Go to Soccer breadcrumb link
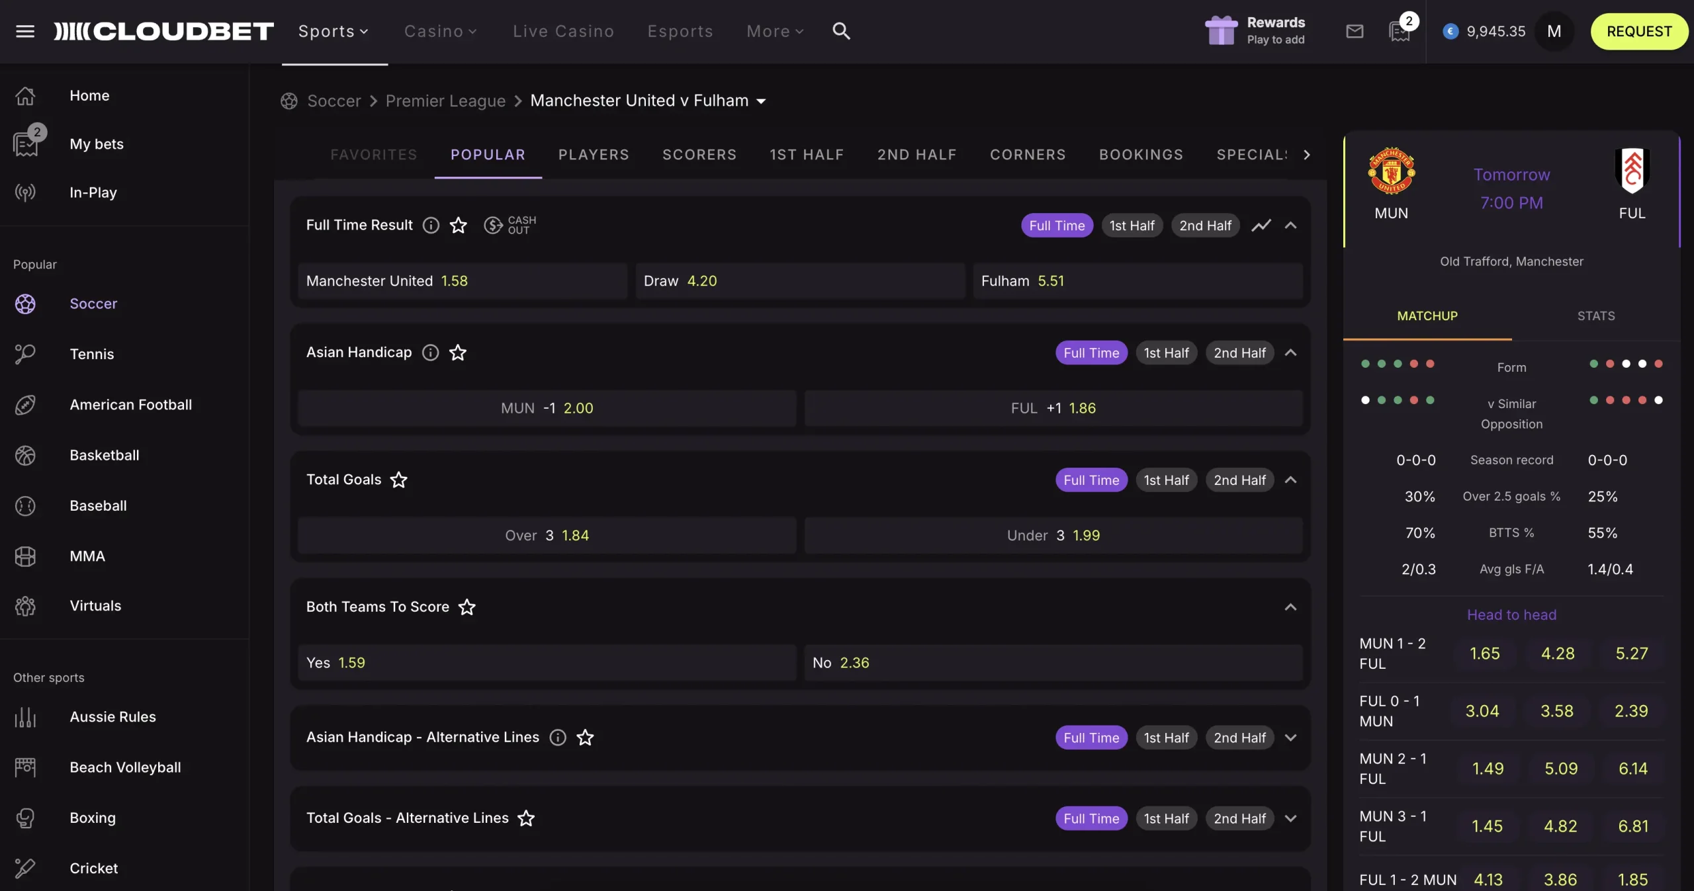This screenshot has height=891, width=1694. tap(334, 101)
